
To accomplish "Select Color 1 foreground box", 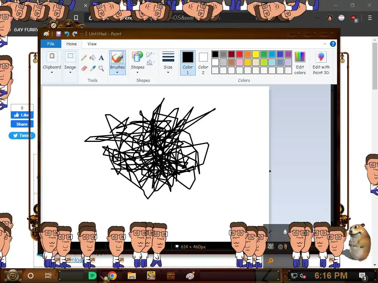I will (x=188, y=63).
